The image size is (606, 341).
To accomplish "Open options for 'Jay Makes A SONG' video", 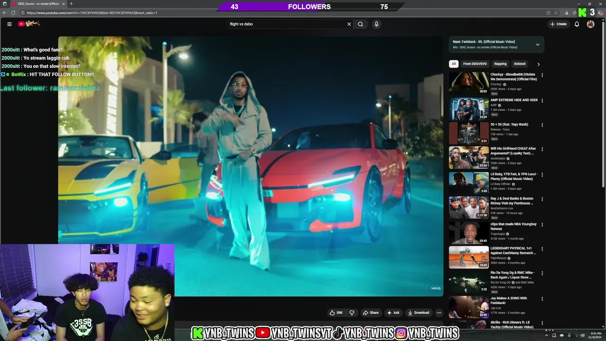I will tap(542, 299).
